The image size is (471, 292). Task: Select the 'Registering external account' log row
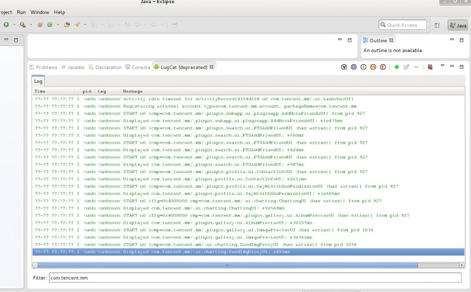tap(248, 106)
